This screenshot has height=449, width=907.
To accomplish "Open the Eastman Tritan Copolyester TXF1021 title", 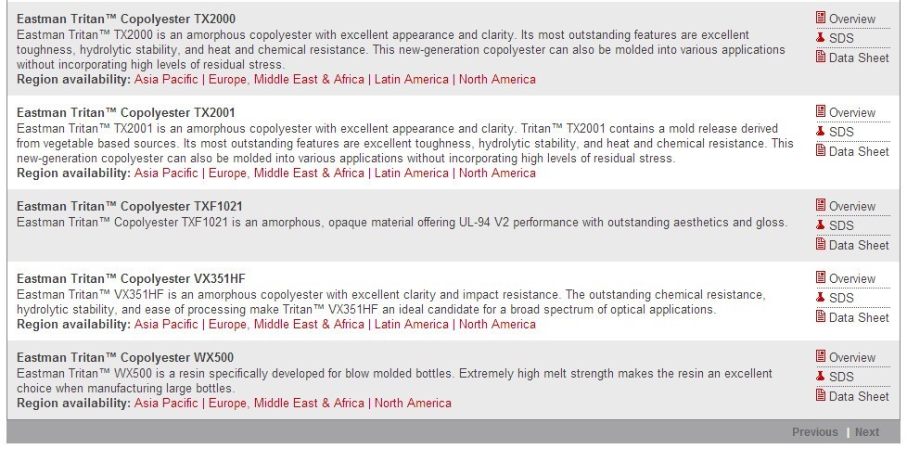I will (130, 206).
